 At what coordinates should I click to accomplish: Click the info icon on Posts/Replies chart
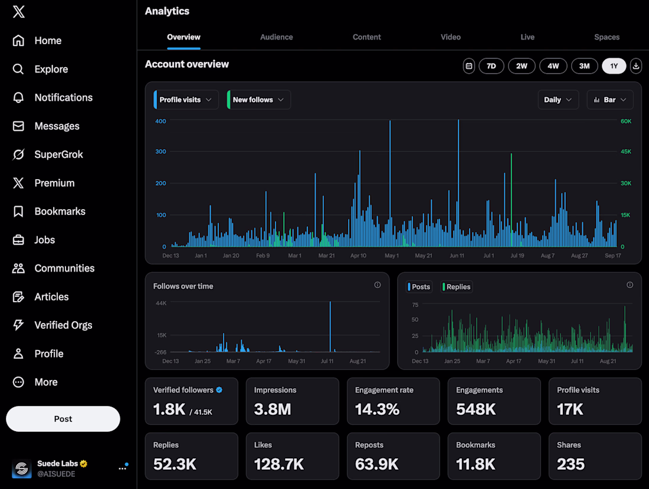point(630,285)
